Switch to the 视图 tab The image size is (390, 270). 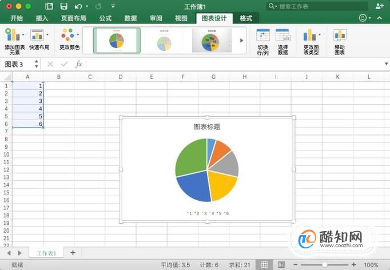[181, 18]
